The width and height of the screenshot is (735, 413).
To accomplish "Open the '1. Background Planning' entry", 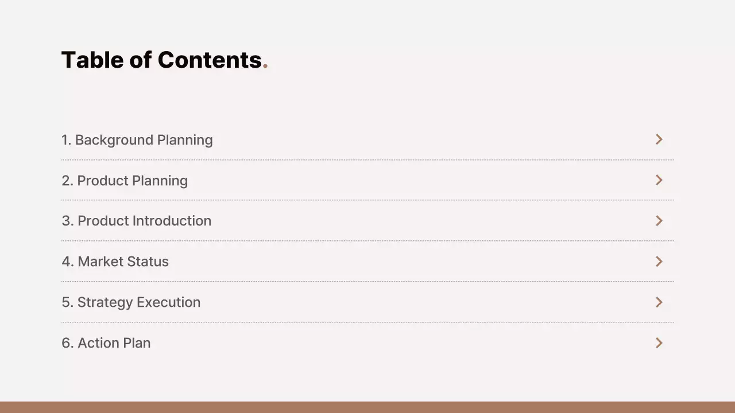I will [x=137, y=140].
